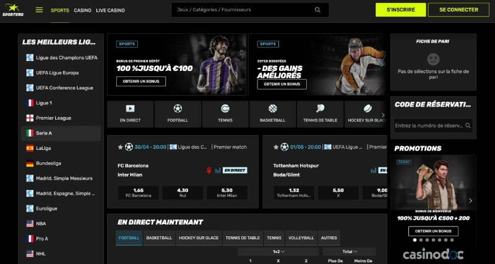The height and width of the screenshot is (264, 495).
Task: Click the Euroligue globe icon
Action: click(x=30, y=208)
